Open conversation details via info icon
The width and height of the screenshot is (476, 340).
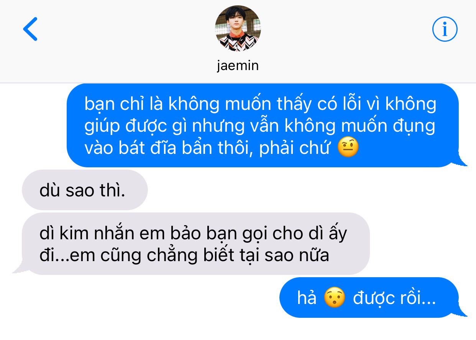pos(445,29)
